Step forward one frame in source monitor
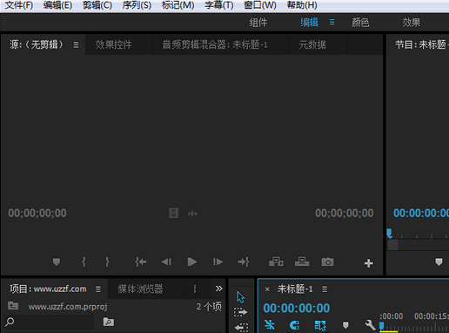 point(218,262)
